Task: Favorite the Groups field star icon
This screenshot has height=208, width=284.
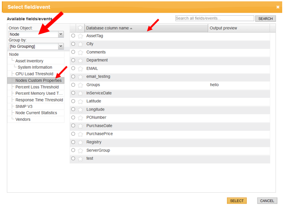Action: click(80, 85)
